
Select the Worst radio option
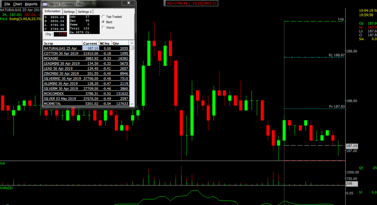point(109,28)
